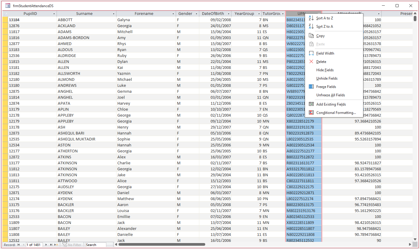Click the Sort A to Z icon
Screen dimensions: 420x249
(311, 18)
